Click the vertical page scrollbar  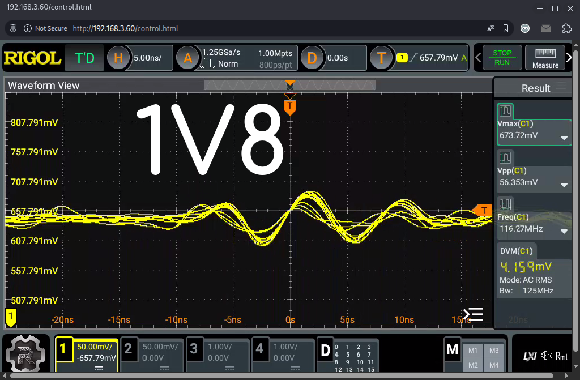[x=575, y=200]
